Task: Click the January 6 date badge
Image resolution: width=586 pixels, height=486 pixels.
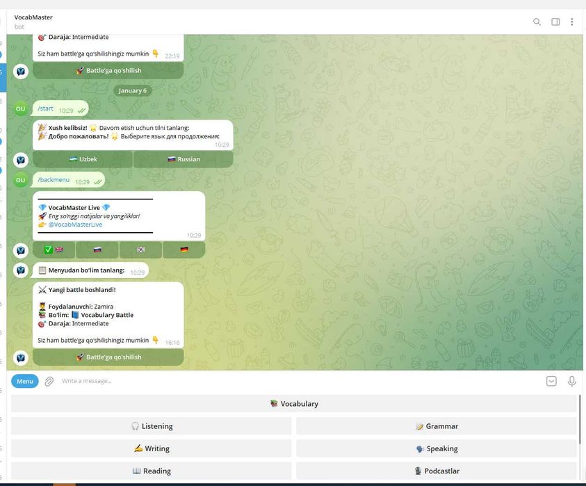Action: [x=133, y=90]
